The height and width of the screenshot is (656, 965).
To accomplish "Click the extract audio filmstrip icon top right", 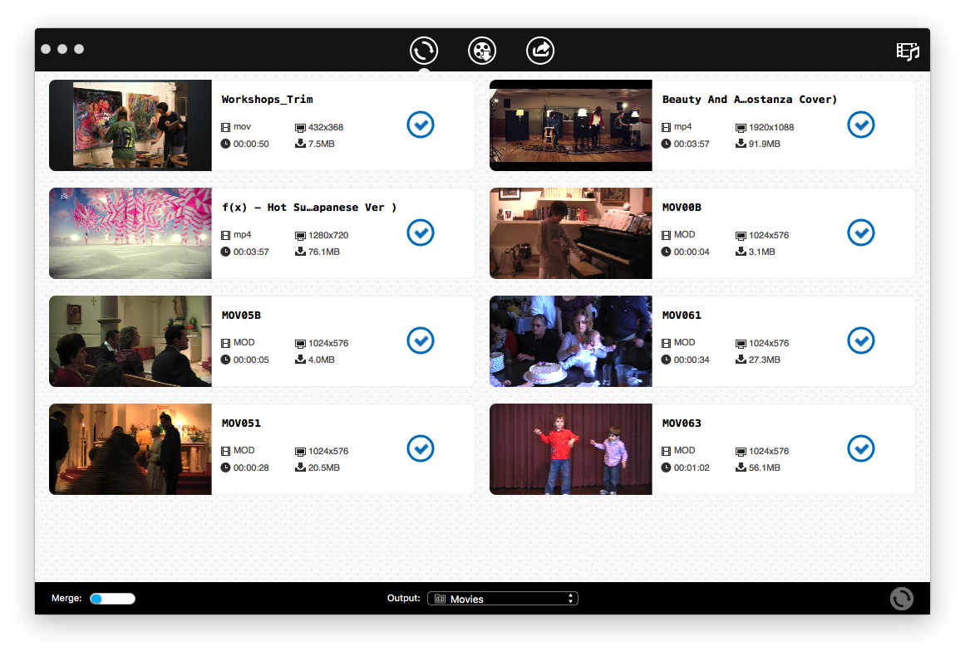I will [908, 51].
